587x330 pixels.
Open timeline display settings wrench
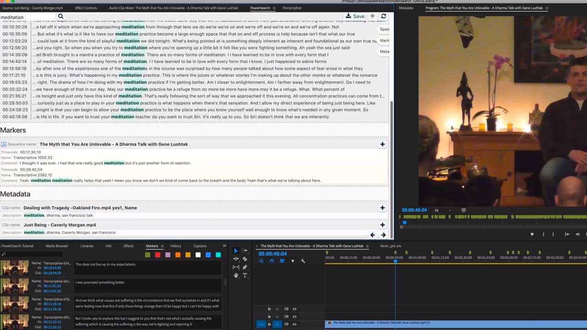[303, 261]
